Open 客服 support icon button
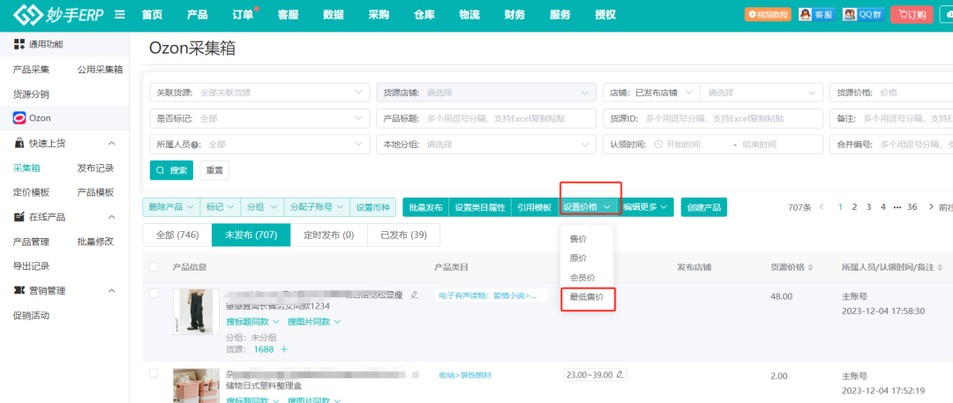The width and height of the screenshot is (953, 403). click(x=816, y=15)
